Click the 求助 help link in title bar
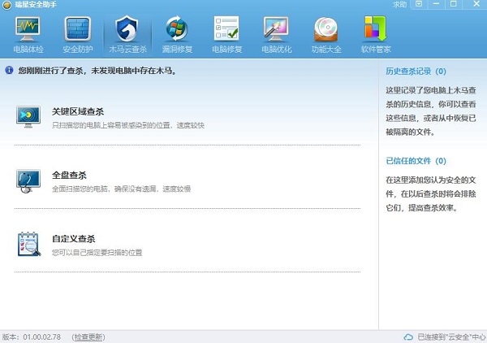Image resolution: width=487 pixels, height=343 pixels. [399, 5]
